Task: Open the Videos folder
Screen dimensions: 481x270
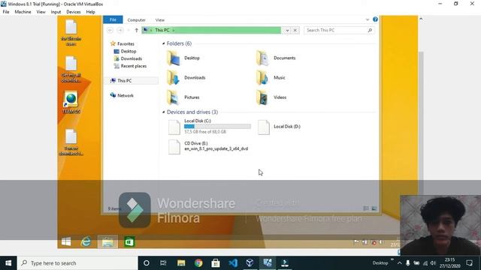Action: (271, 97)
